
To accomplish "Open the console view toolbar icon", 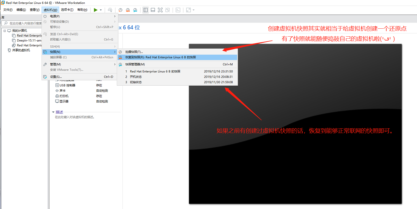I will pos(178,10).
